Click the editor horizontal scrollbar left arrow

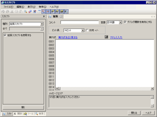(57, 89)
